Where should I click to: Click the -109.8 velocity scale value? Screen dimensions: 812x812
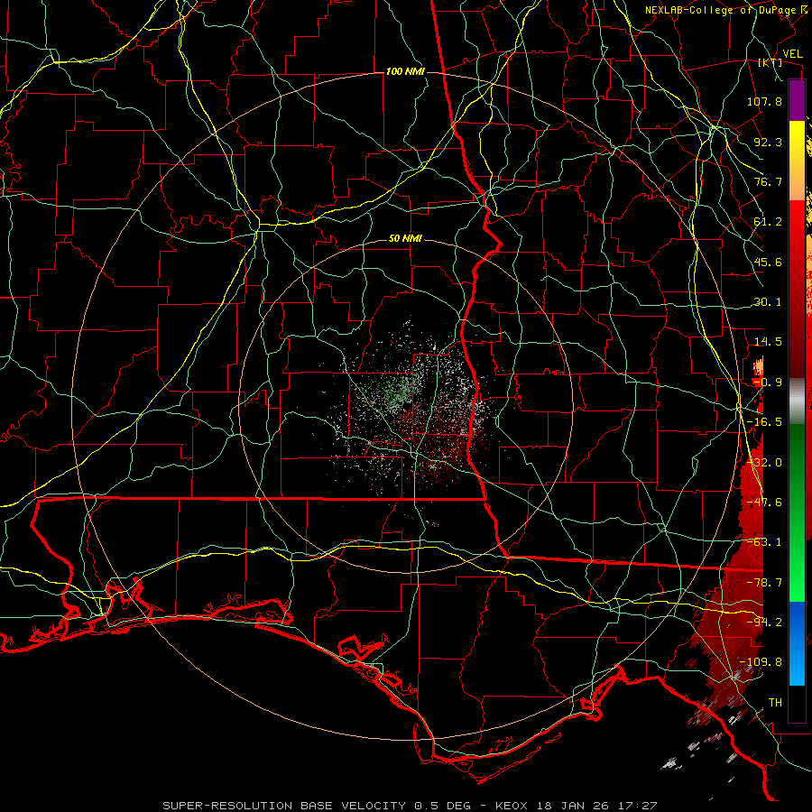(x=761, y=662)
